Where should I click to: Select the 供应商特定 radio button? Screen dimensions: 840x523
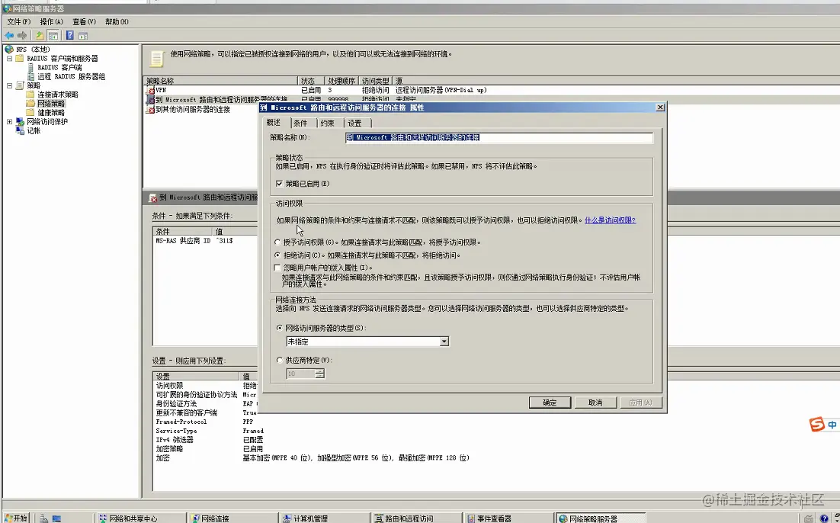tap(279, 361)
